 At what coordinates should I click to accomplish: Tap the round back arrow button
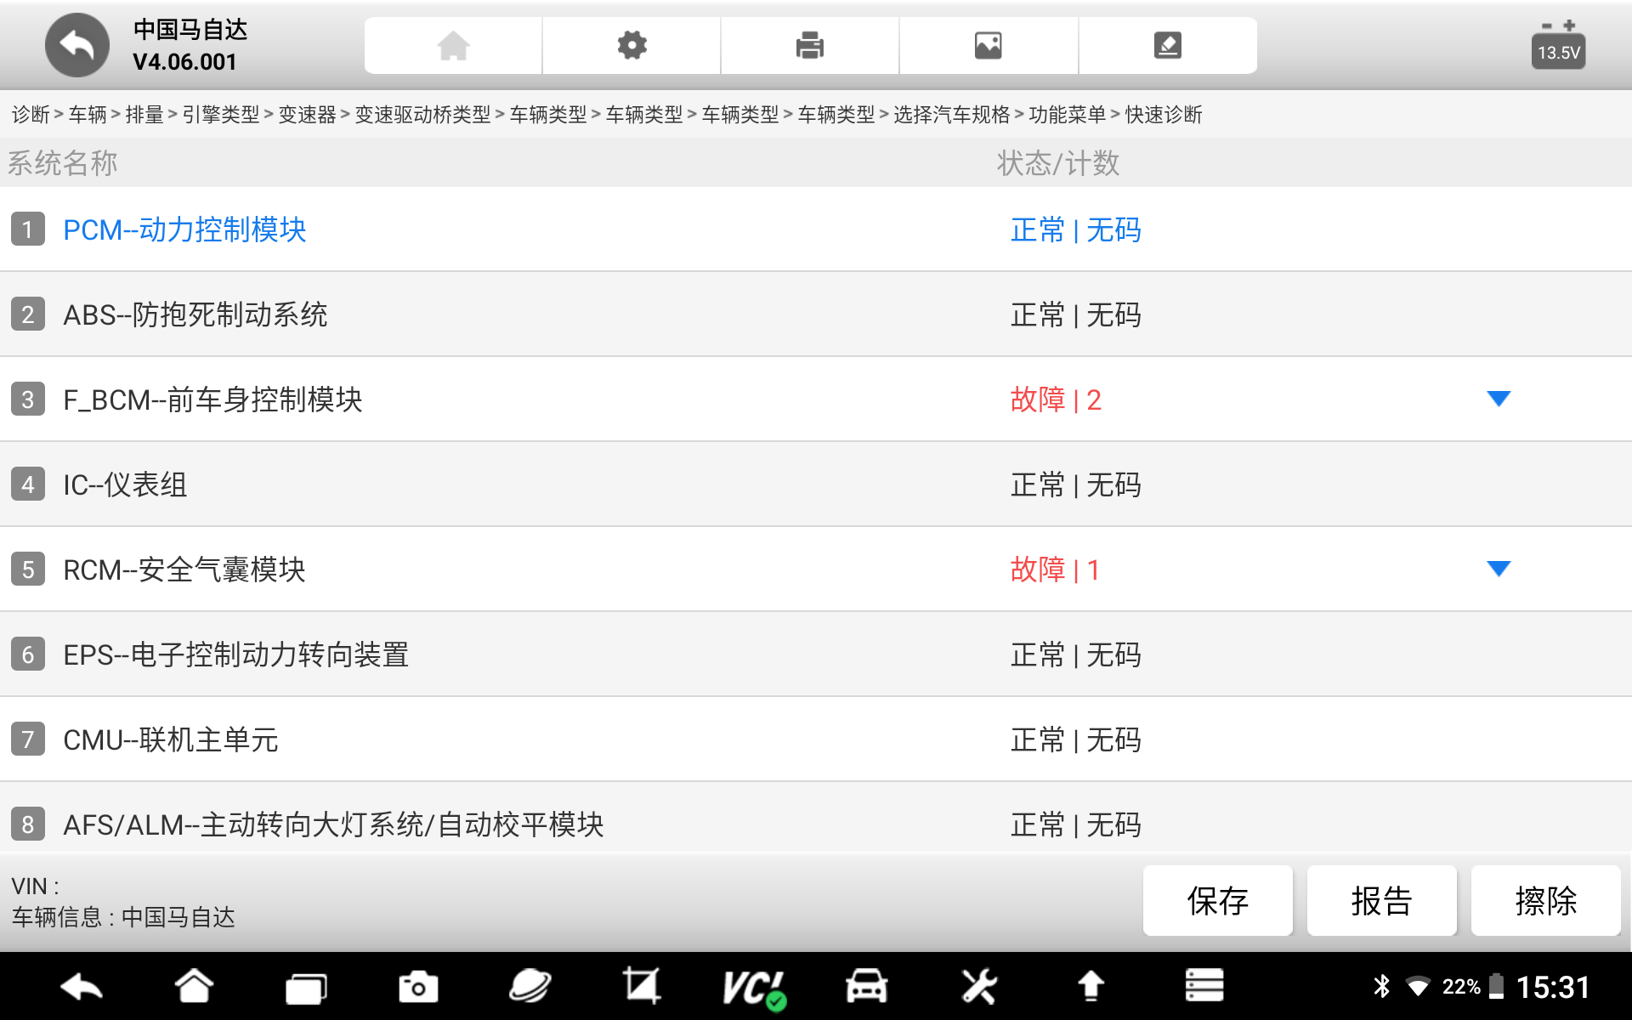point(76,46)
